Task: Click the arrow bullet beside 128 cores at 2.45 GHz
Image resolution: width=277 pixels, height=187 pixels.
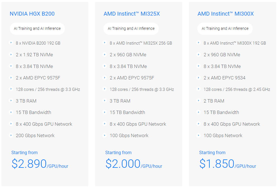Action: pyautogui.click(x=199, y=89)
